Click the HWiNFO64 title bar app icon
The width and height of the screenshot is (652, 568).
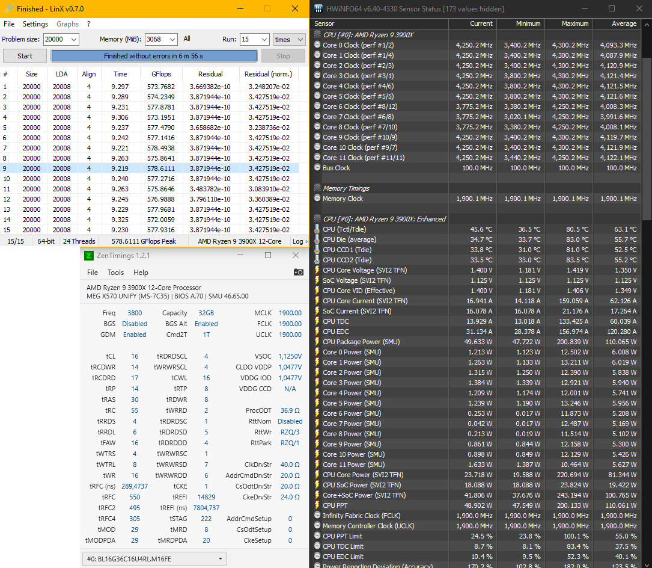[x=318, y=9]
